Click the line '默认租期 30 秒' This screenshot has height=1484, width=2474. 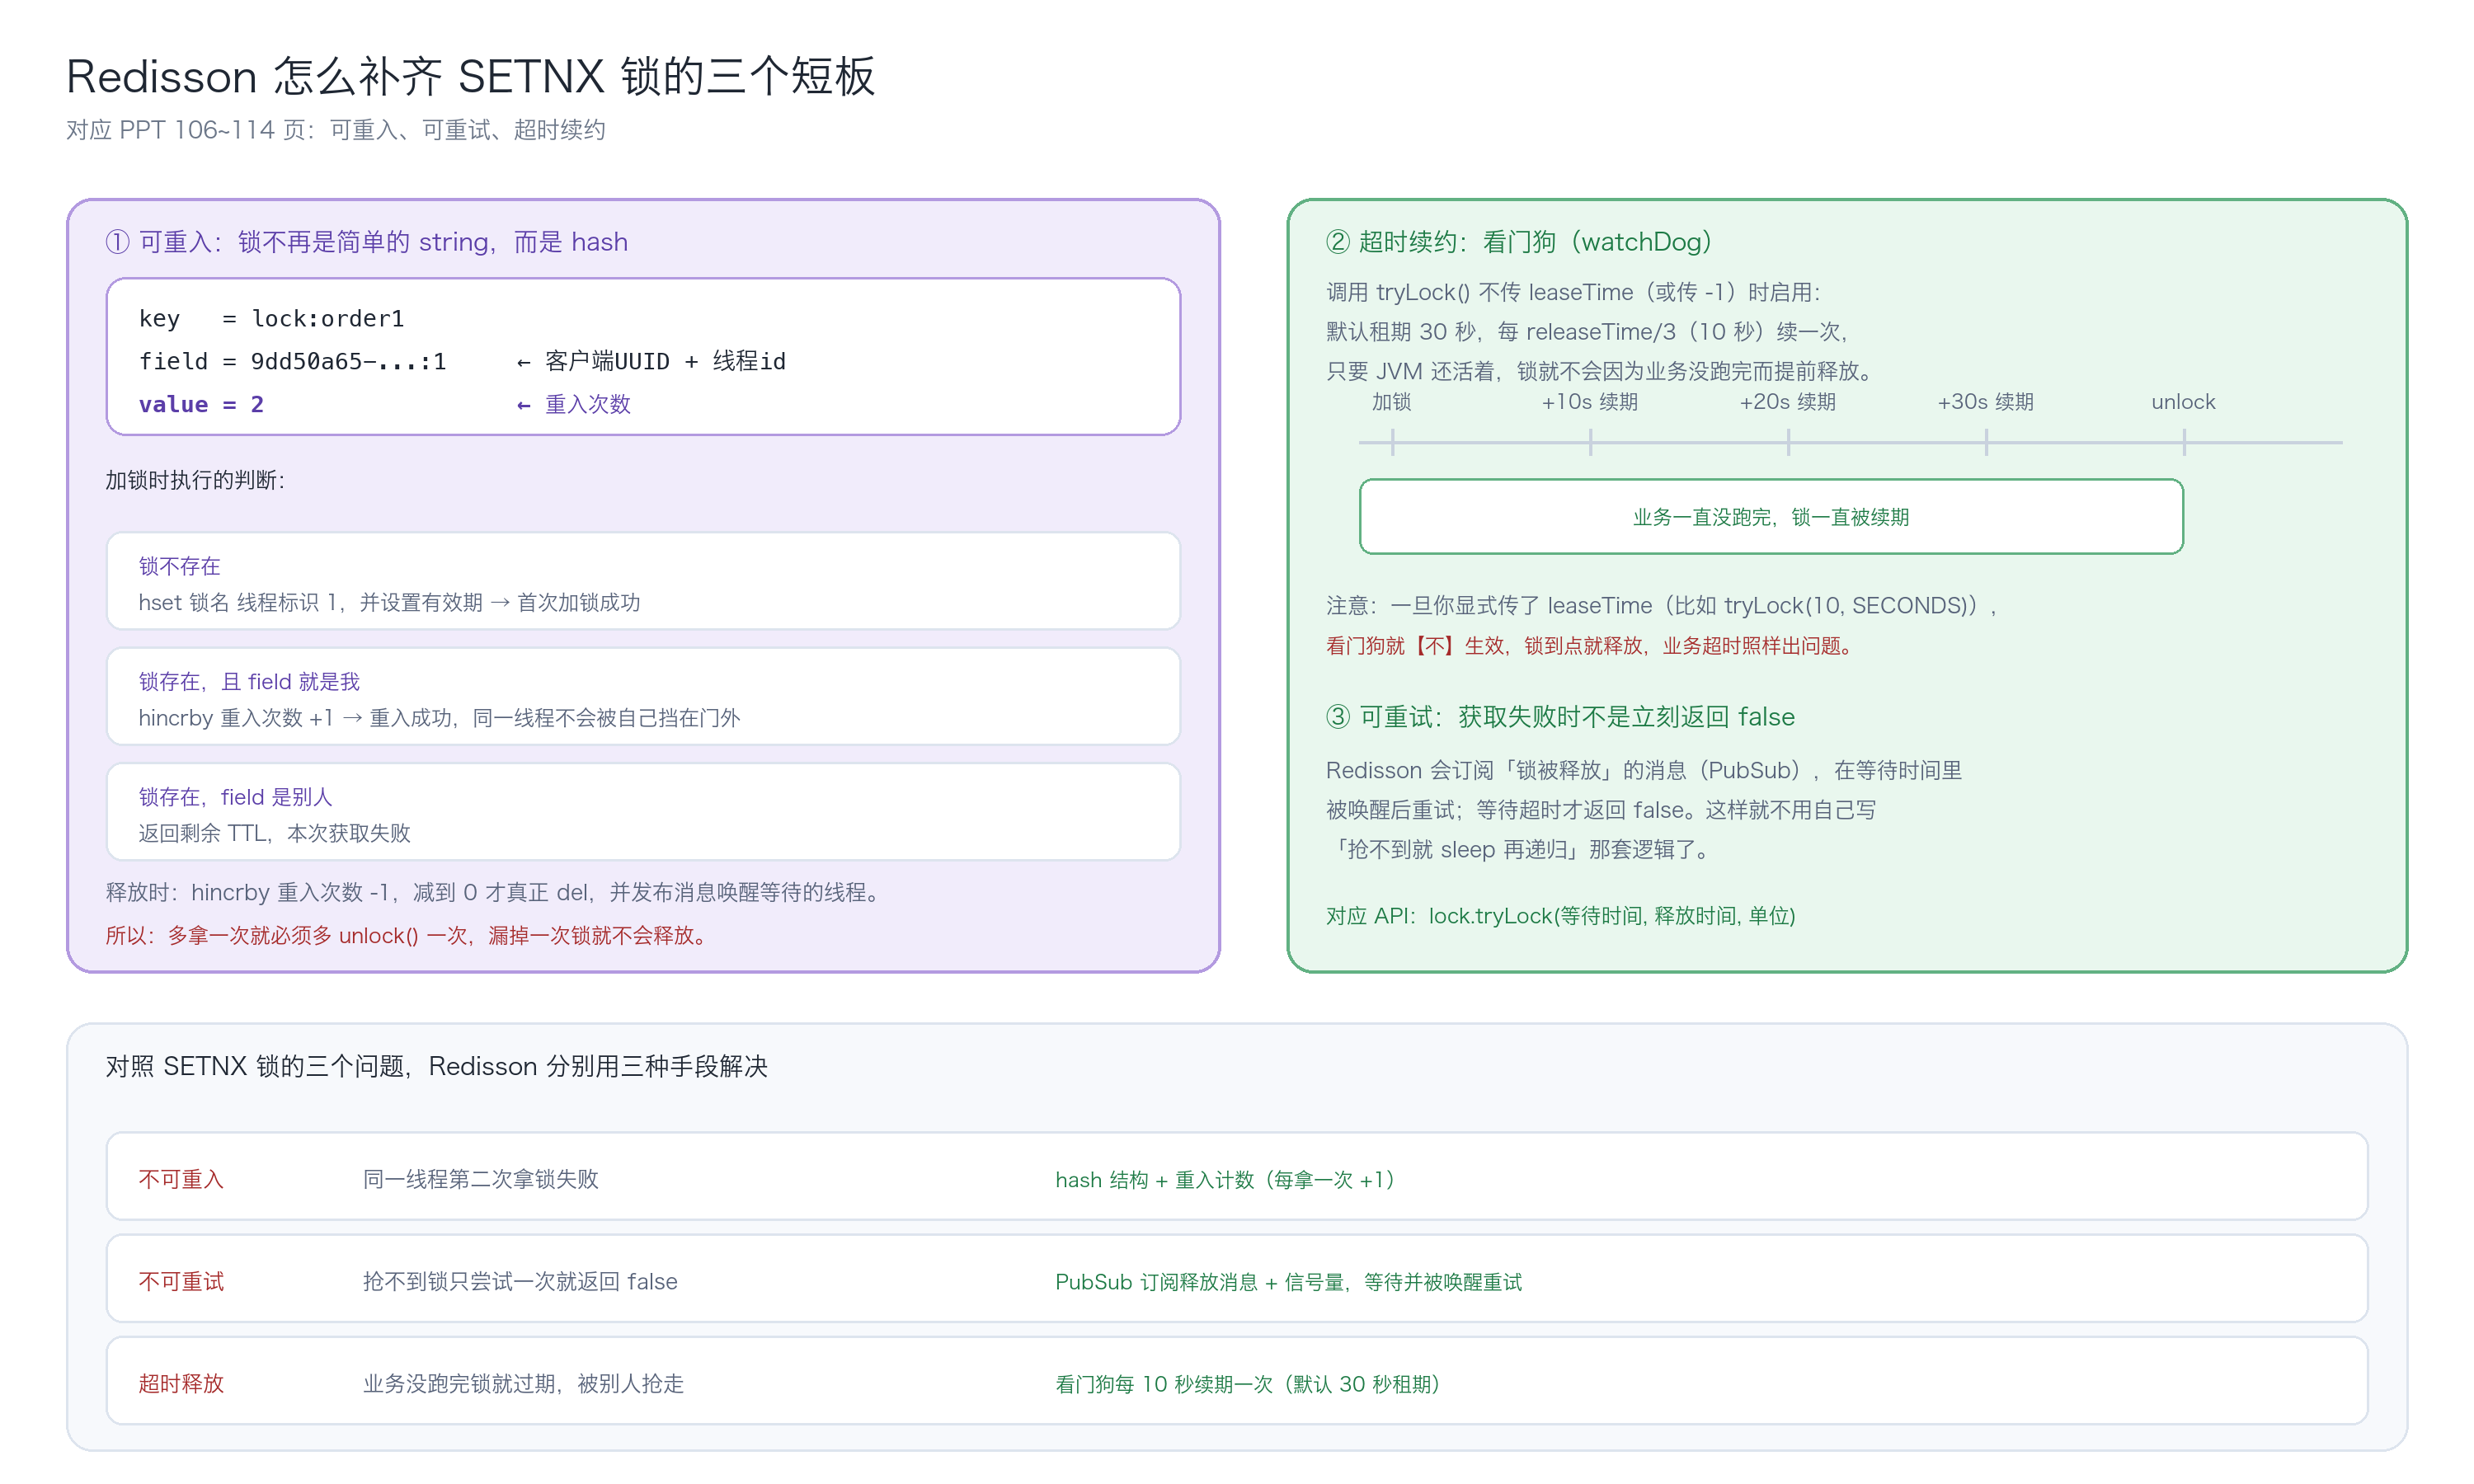point(1588,331)
